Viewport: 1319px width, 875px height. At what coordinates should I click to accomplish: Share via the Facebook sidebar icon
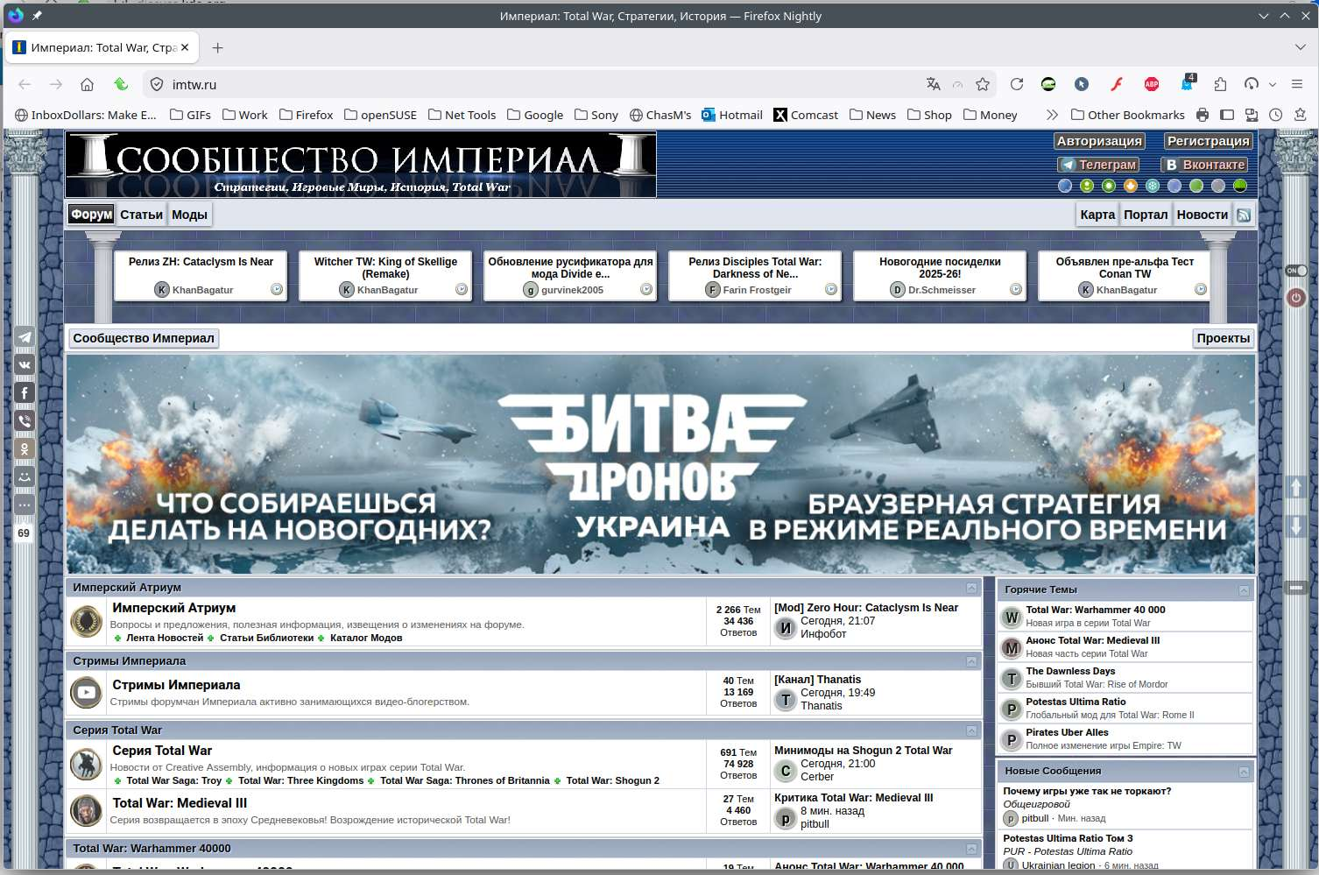tap(25, 393)
